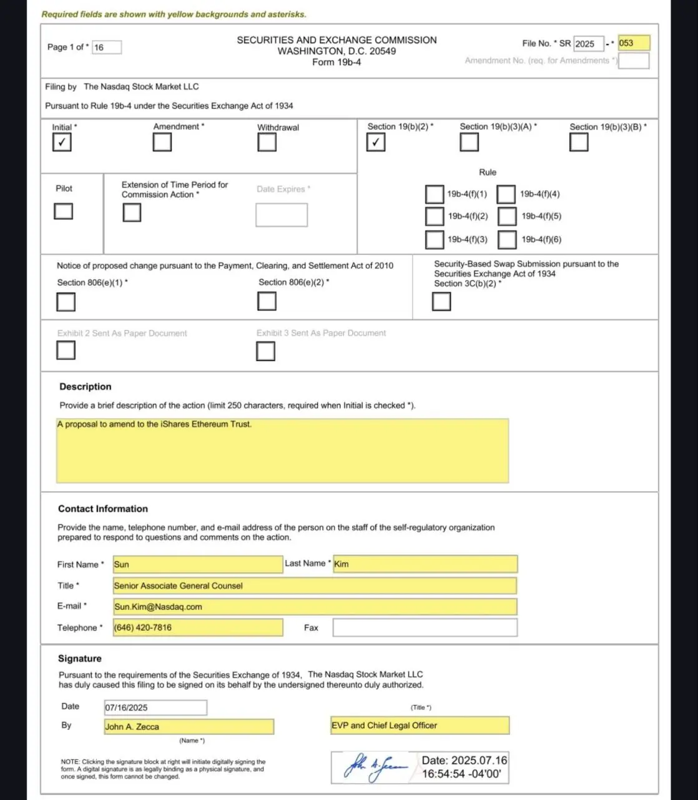This screenshot has width=698, height=800.
Task: Click the 'Rule' label above rule checkboxes
Action: (x=488, y=172)
